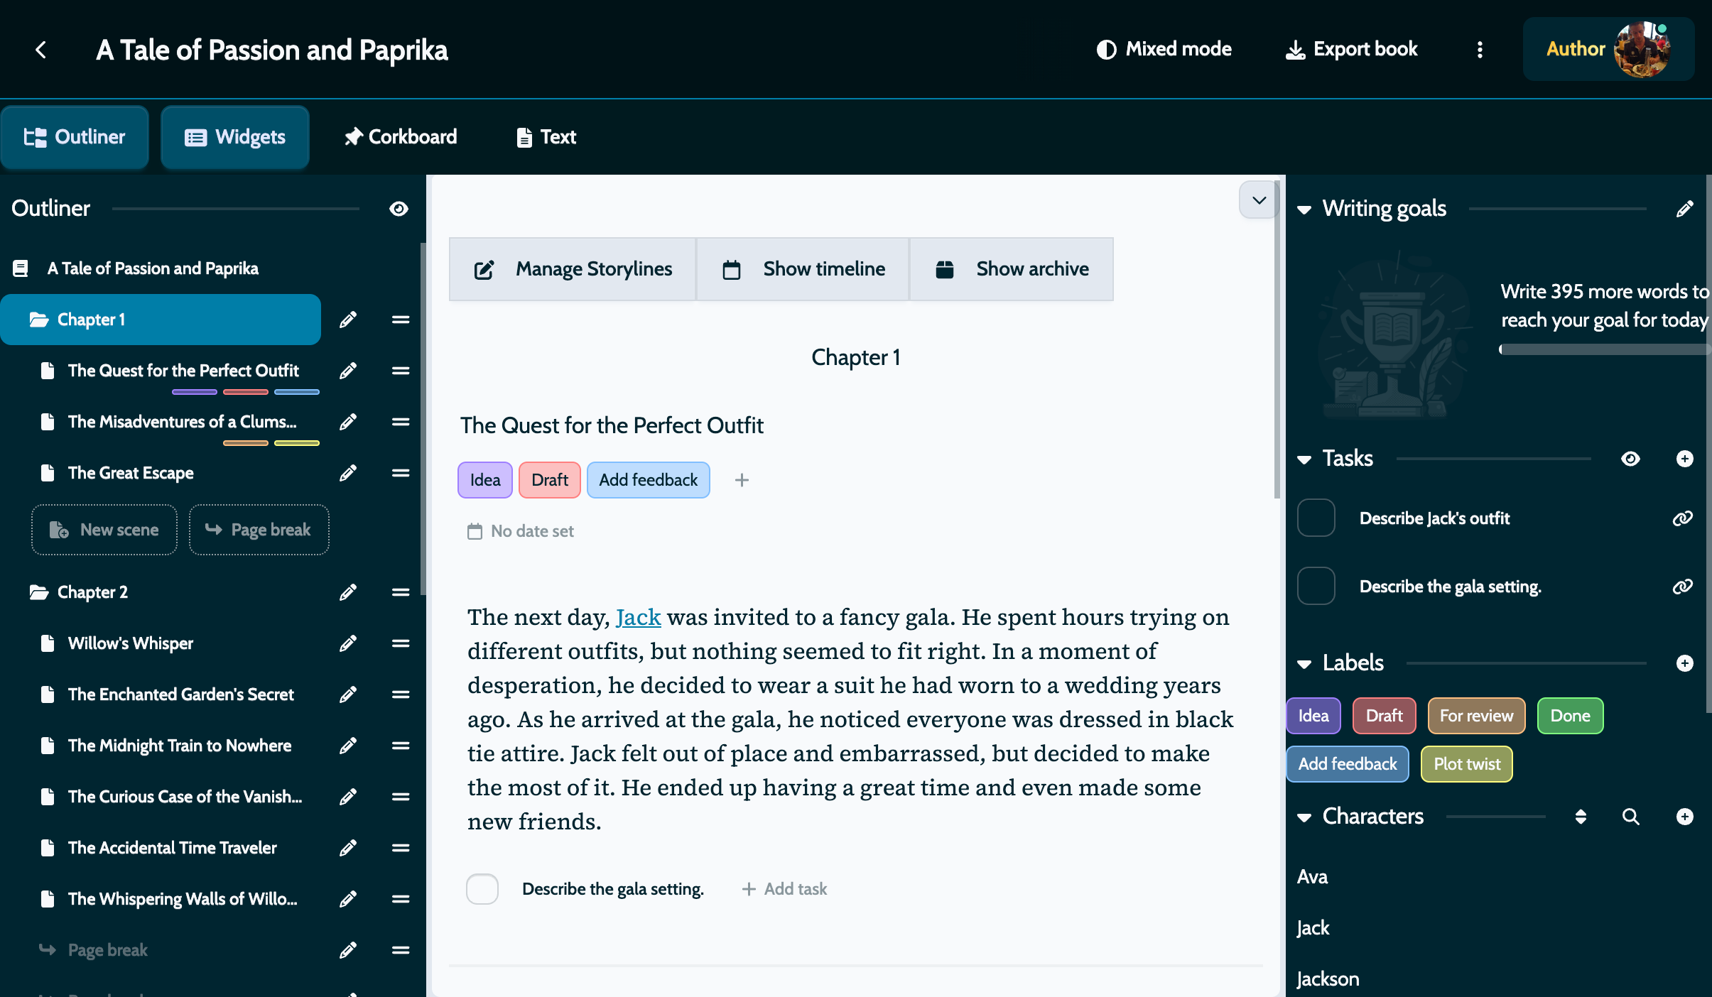Open the three-dot overflow menu
This screenshot has width=1712, height=997.
coord(1480,49)
